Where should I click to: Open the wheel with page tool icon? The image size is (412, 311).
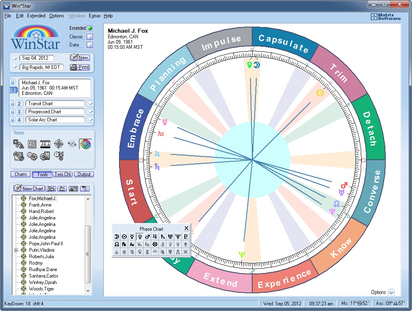coord(45,156)
